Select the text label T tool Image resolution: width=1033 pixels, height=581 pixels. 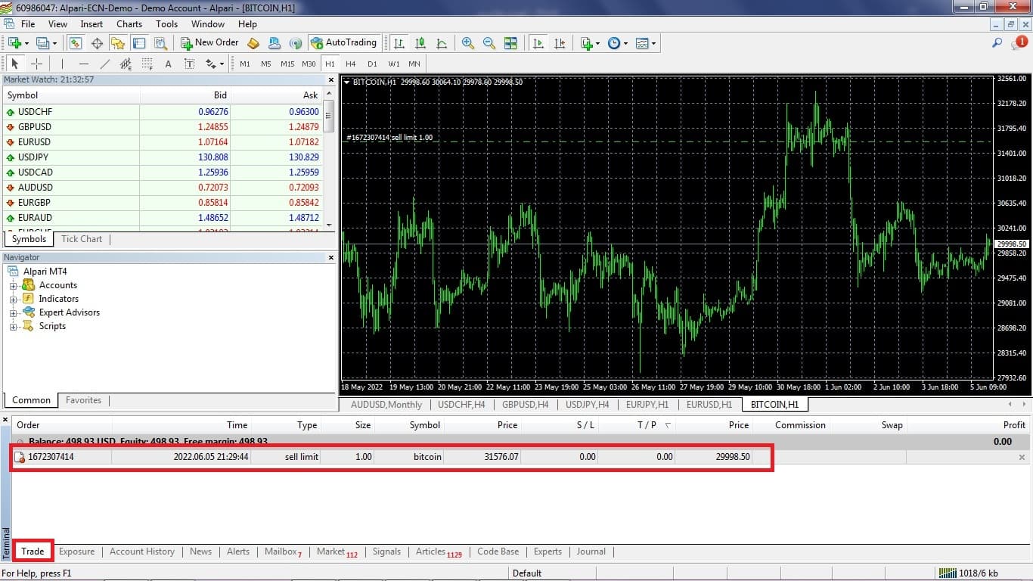pos(189,64)
